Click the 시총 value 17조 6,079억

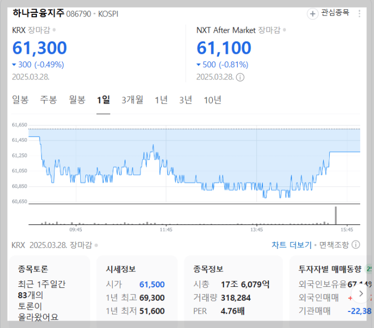[245, 284]
